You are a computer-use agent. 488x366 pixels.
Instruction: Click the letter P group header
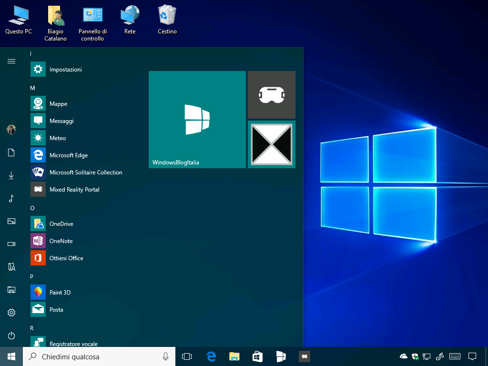pos(32,276)
